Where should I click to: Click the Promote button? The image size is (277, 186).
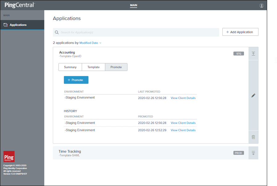point(76,79)
